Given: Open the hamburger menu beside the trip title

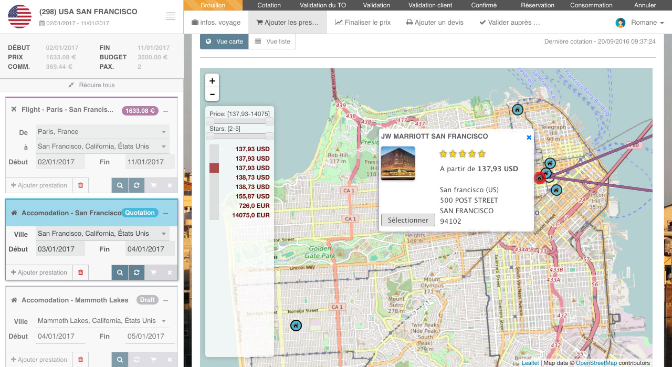Looking at the screenshot, I should point(171,16).
